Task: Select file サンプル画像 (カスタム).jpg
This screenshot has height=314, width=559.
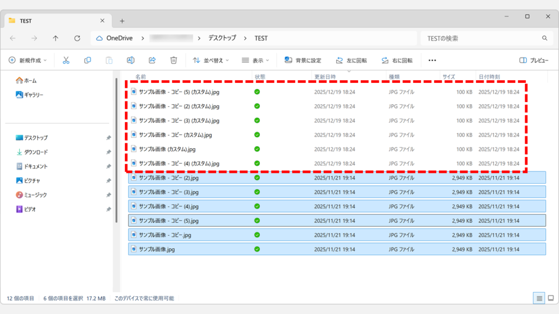Action: pos(166,149)
